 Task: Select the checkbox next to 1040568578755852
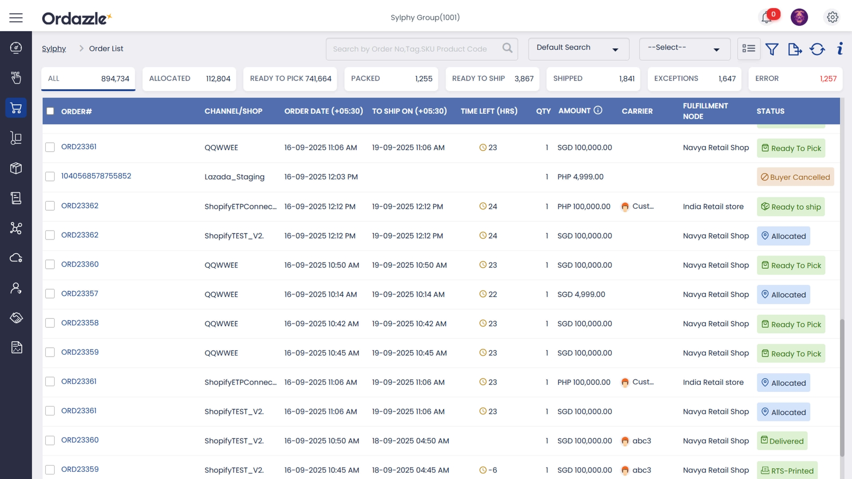click(x=50, y=176)
